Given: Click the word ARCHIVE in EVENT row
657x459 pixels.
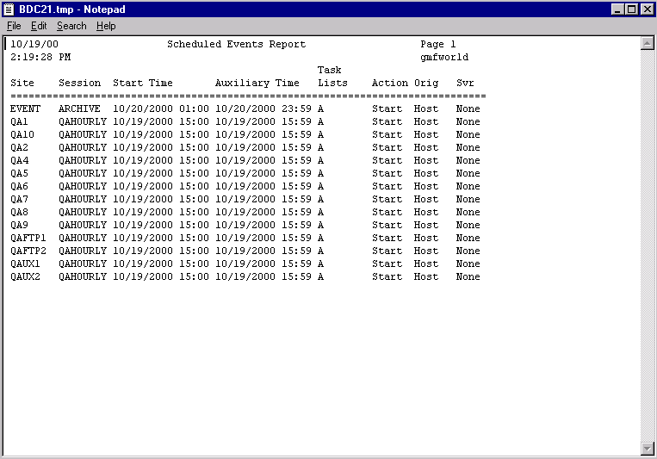Looking at the screenshot, I should [79, 109].
